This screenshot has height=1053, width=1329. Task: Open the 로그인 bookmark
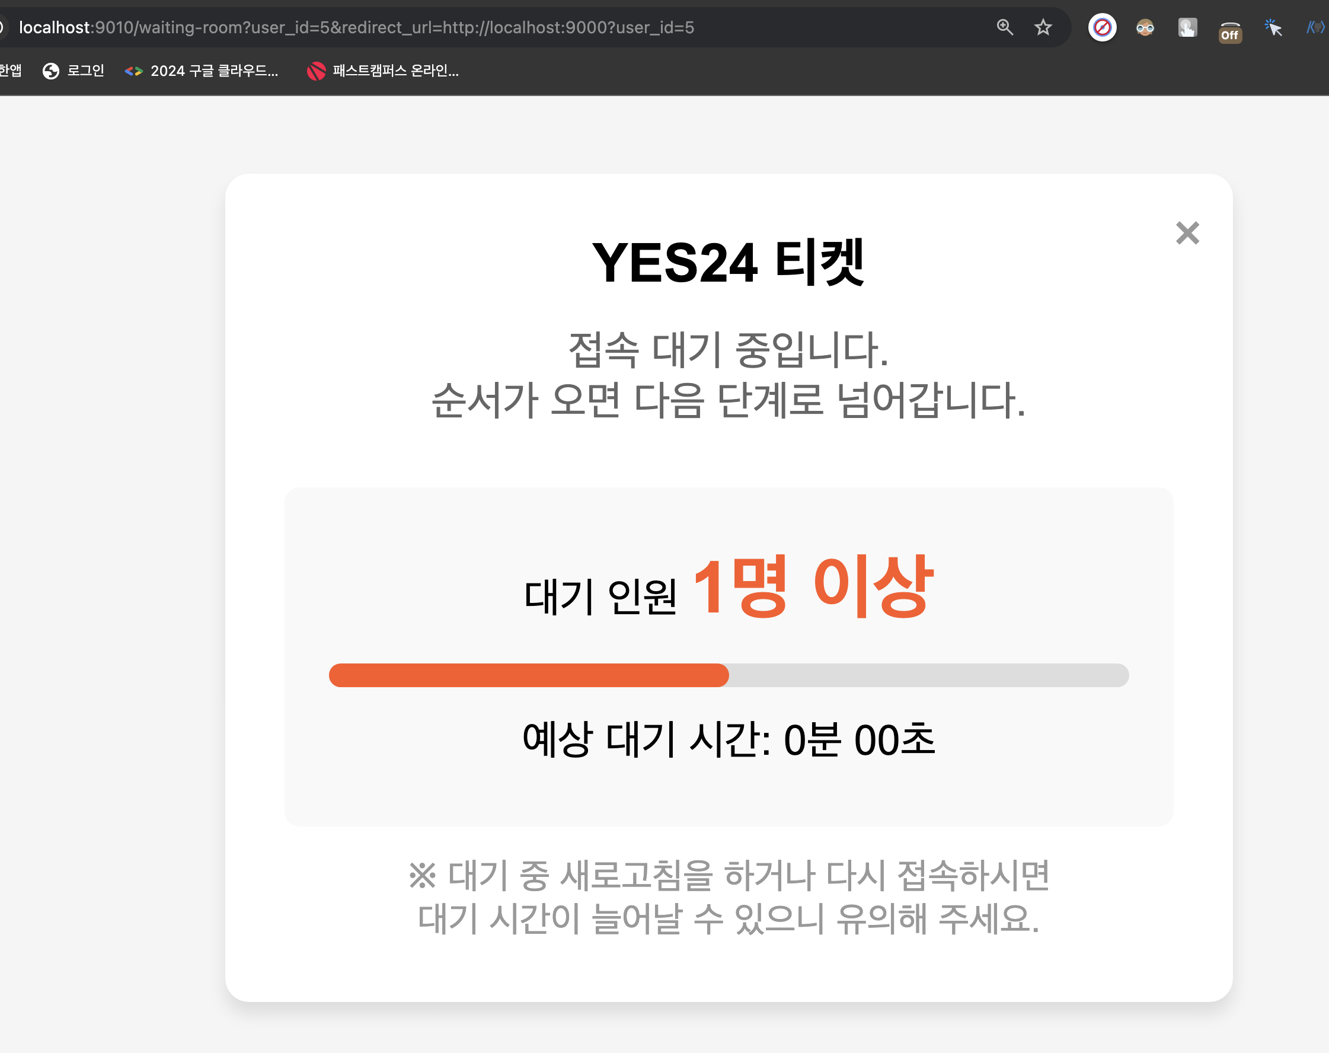(85, 71)
